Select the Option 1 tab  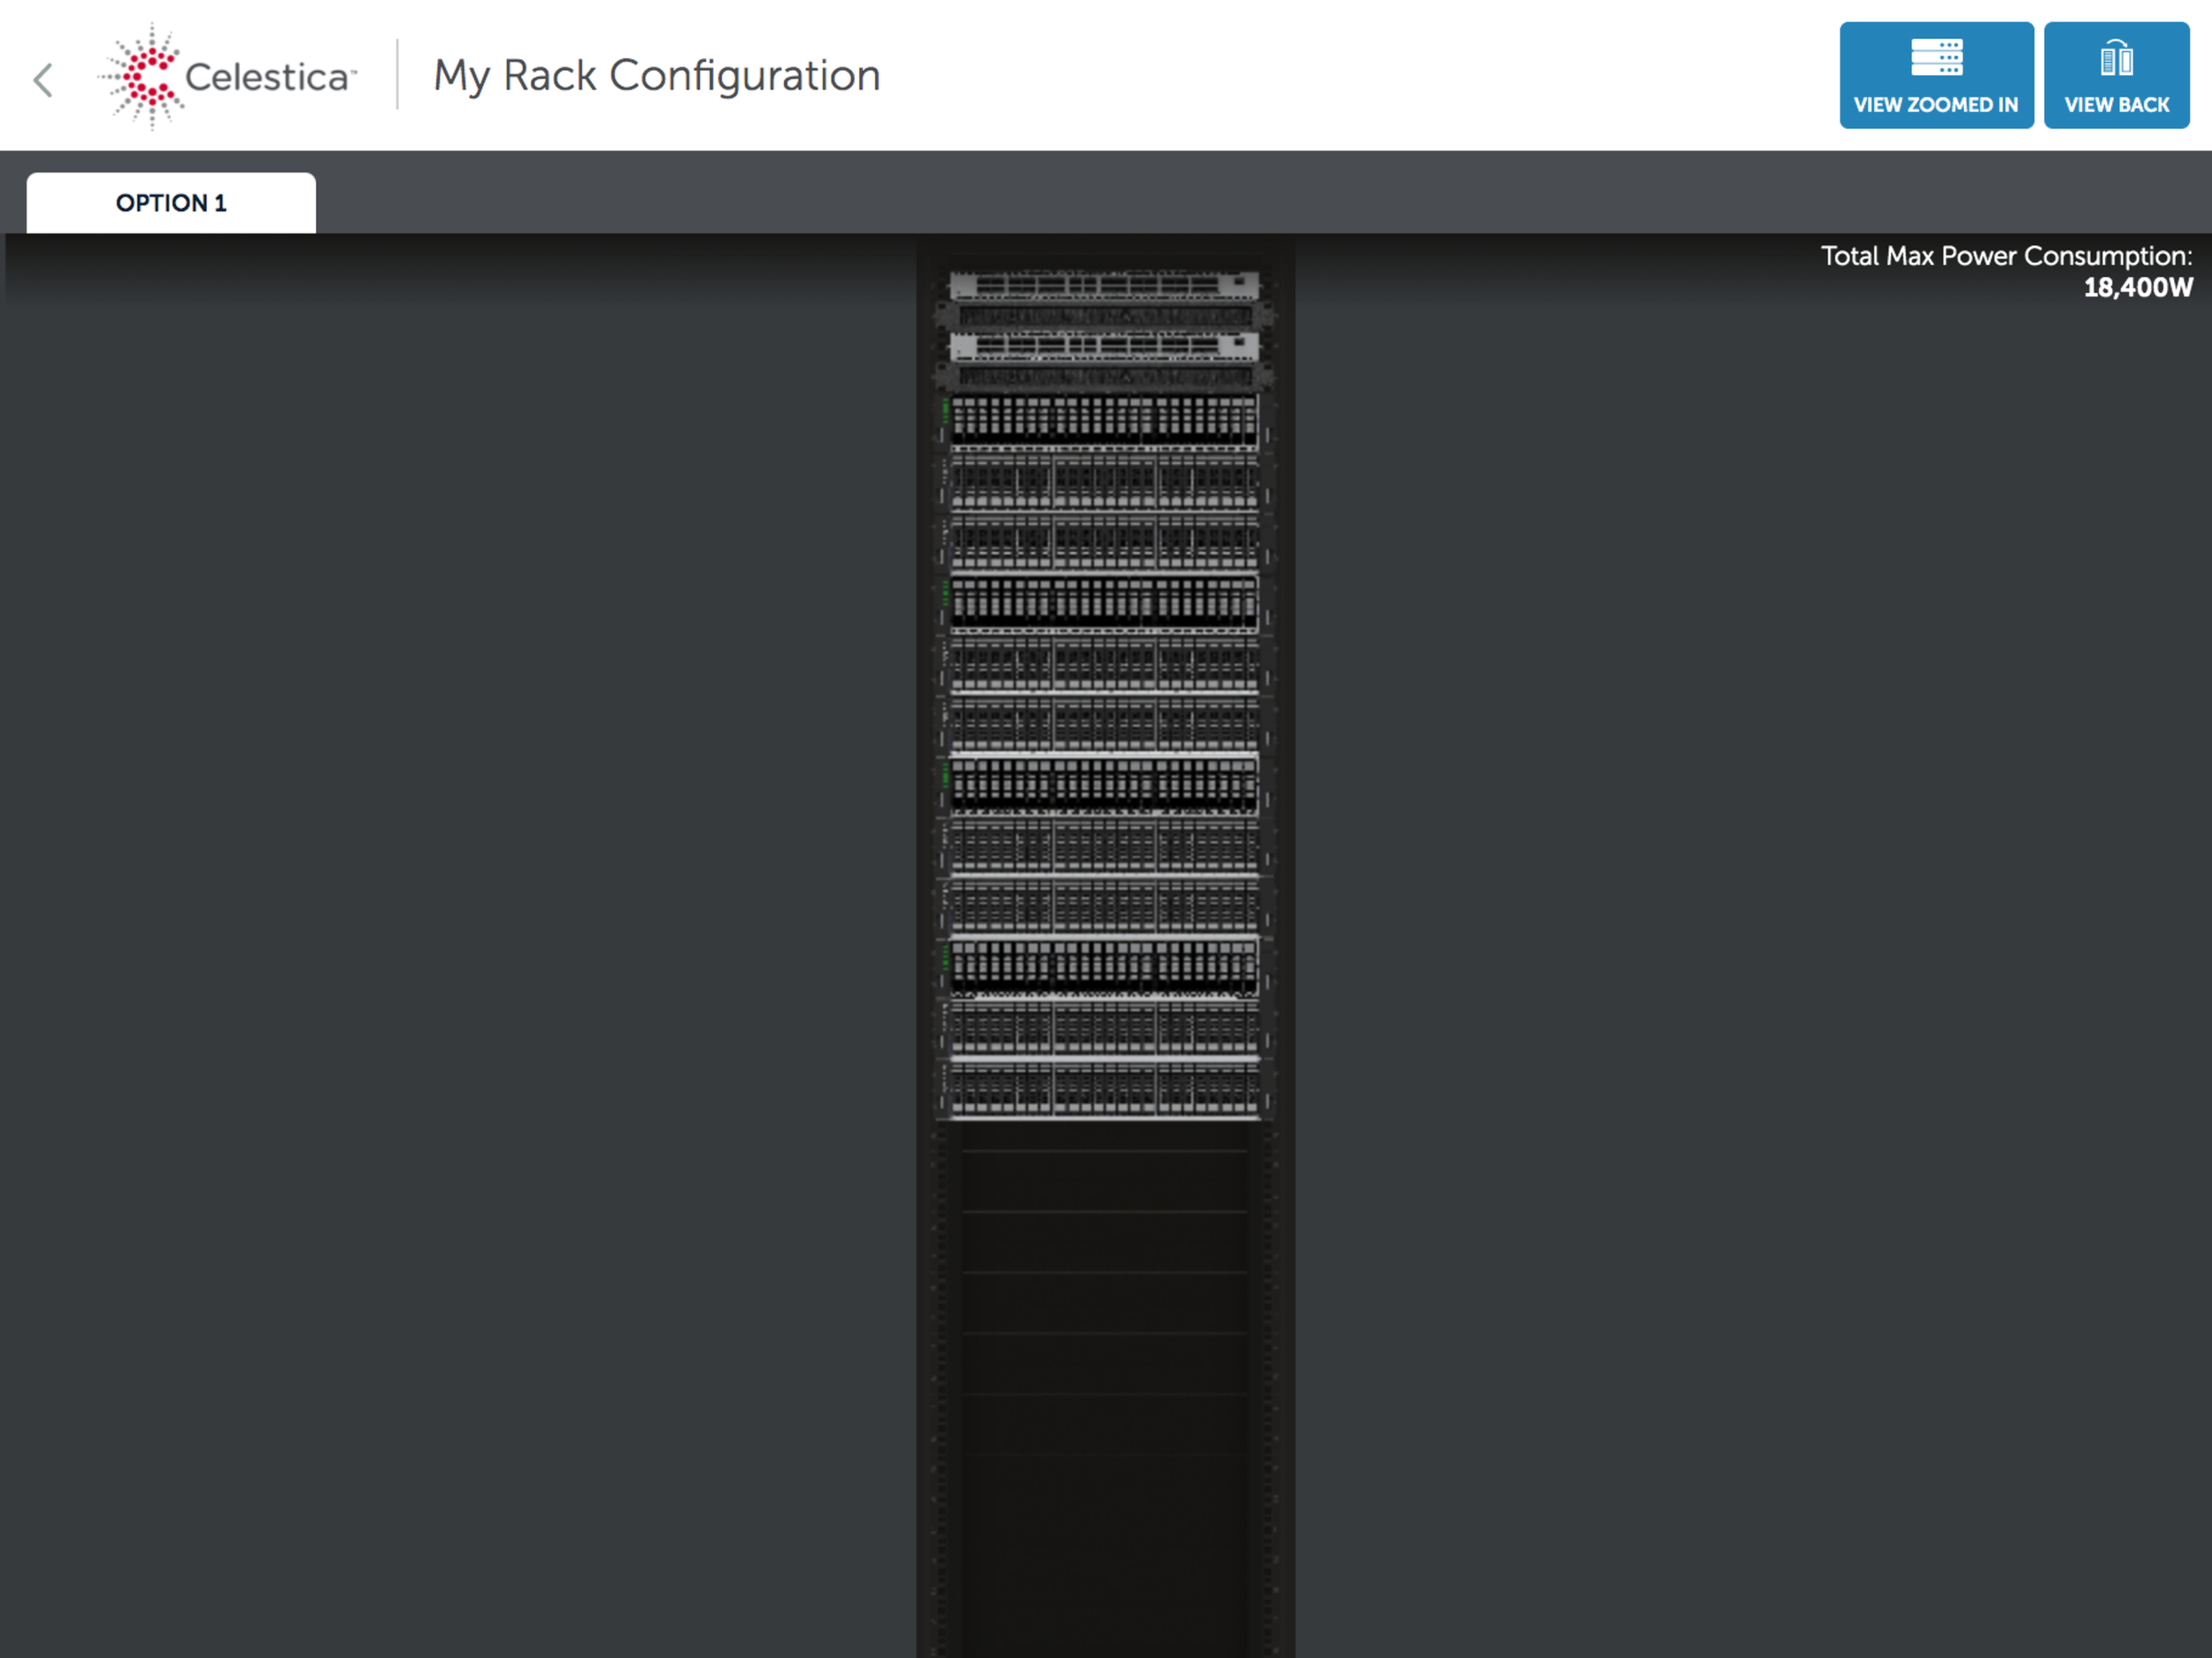click(171, 203)
